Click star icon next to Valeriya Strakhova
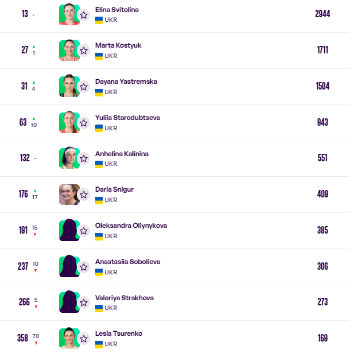The width and height of the screenshot is (350, 353). coord(84,302)
